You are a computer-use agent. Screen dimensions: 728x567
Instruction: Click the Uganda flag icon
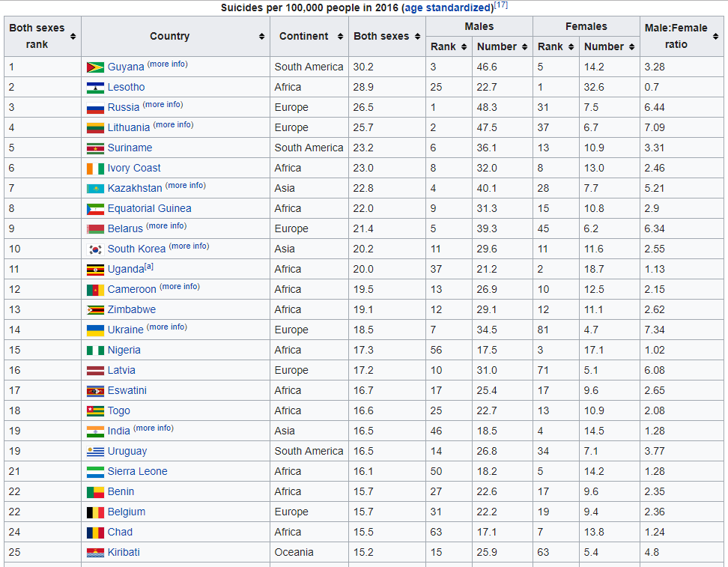click(95, 270)
